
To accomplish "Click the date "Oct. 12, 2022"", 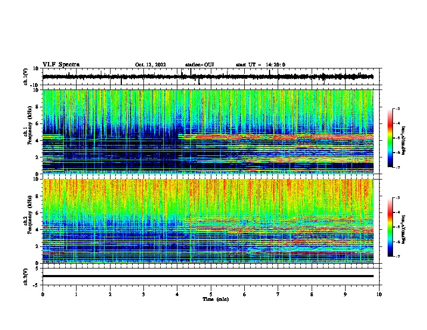I will pyautogui.click(x=150, y=65).
